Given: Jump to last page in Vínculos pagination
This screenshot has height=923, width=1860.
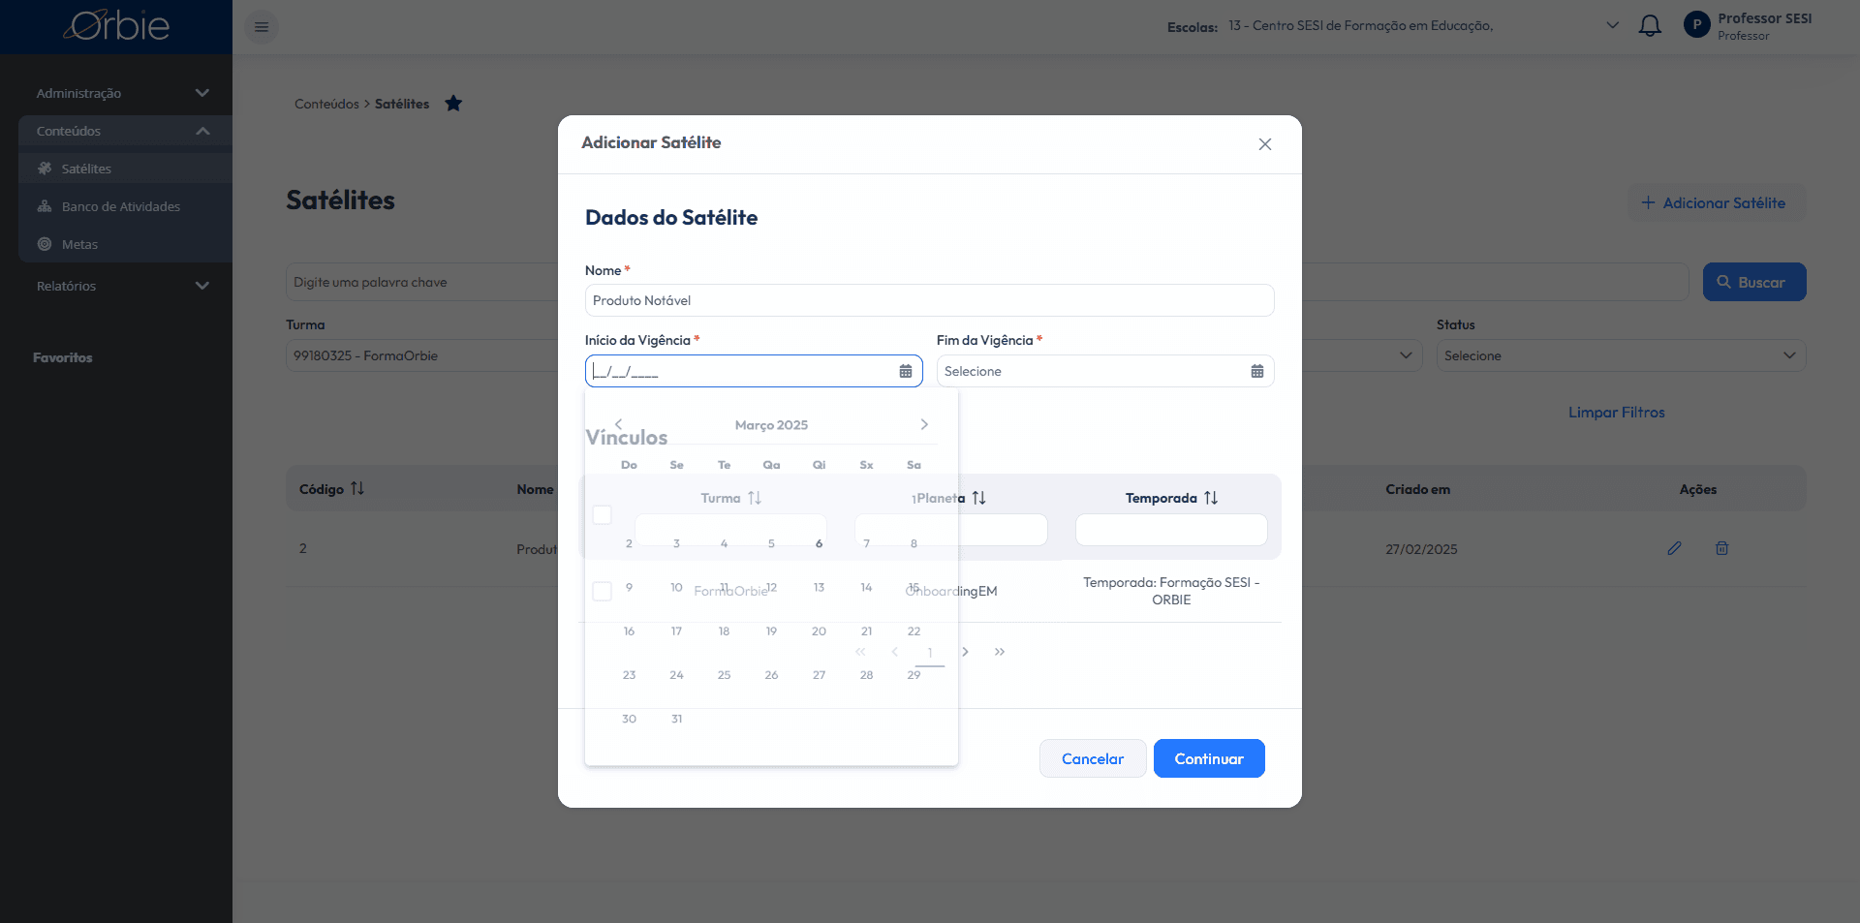Looking at the screenshot, I should tap(1000, 652).
